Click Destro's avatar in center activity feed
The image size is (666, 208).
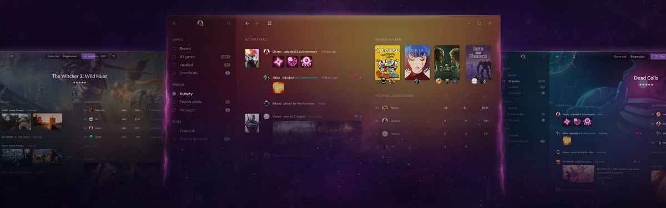click(x=267, y=52)
